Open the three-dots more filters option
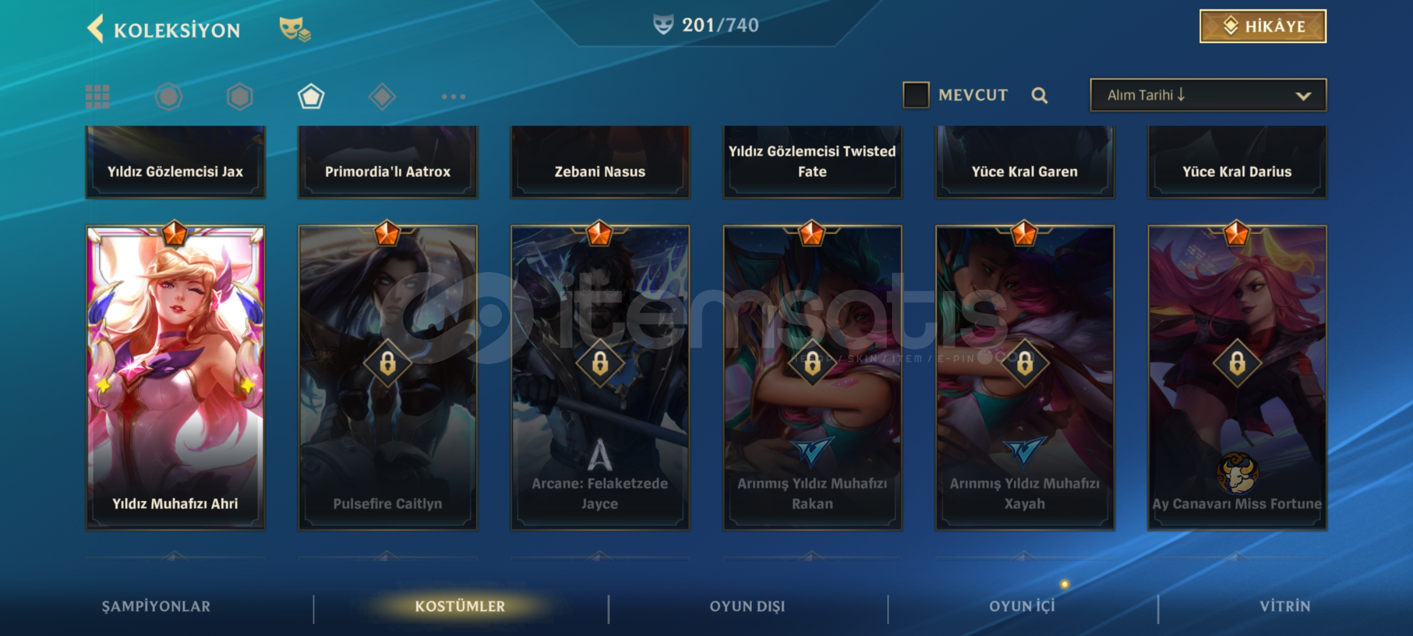1413x636 pixels. [453, 97]
